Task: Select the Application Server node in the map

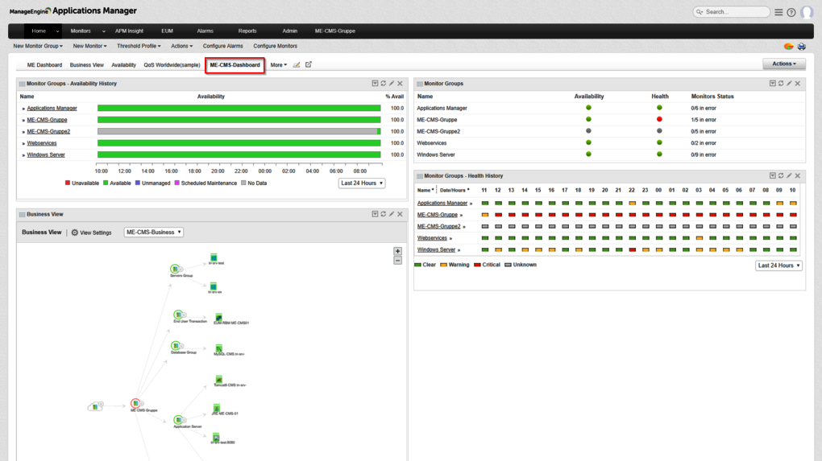Action: tap(179, 420)
